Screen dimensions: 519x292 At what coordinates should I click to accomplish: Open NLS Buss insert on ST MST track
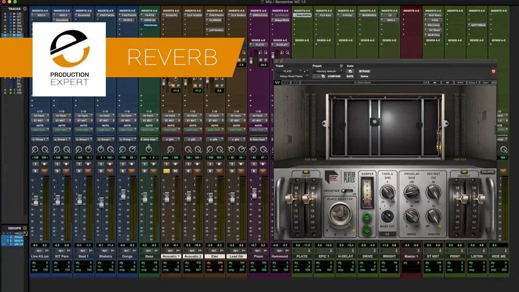[433, 15]
